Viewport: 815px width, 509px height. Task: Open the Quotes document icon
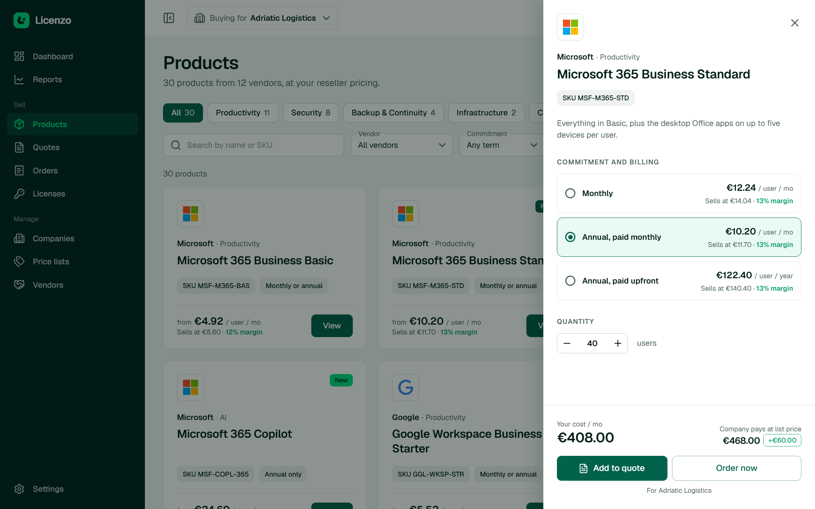click(19, 147)
